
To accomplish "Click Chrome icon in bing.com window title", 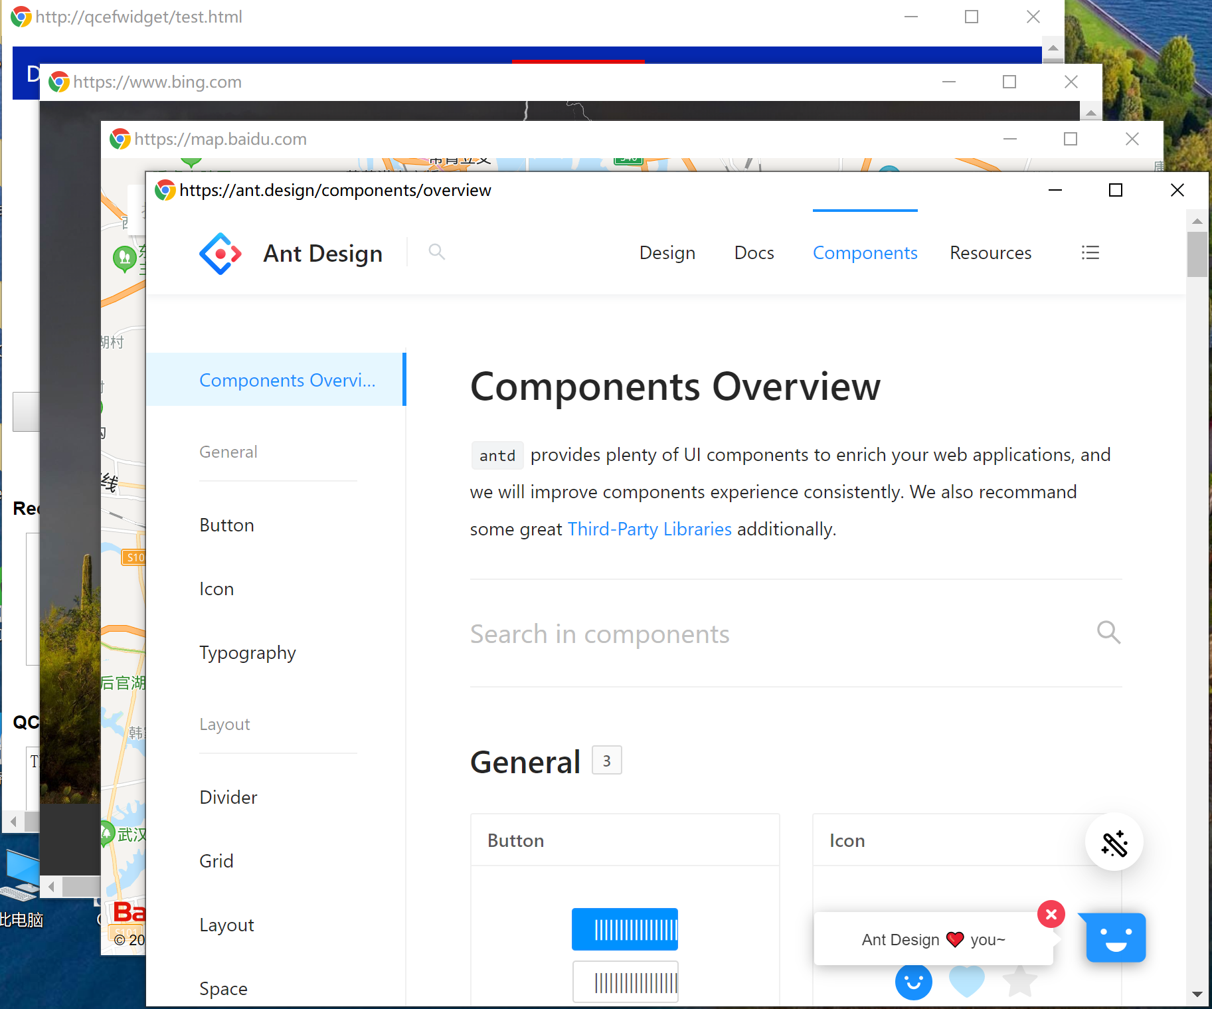I will point(59,82).
